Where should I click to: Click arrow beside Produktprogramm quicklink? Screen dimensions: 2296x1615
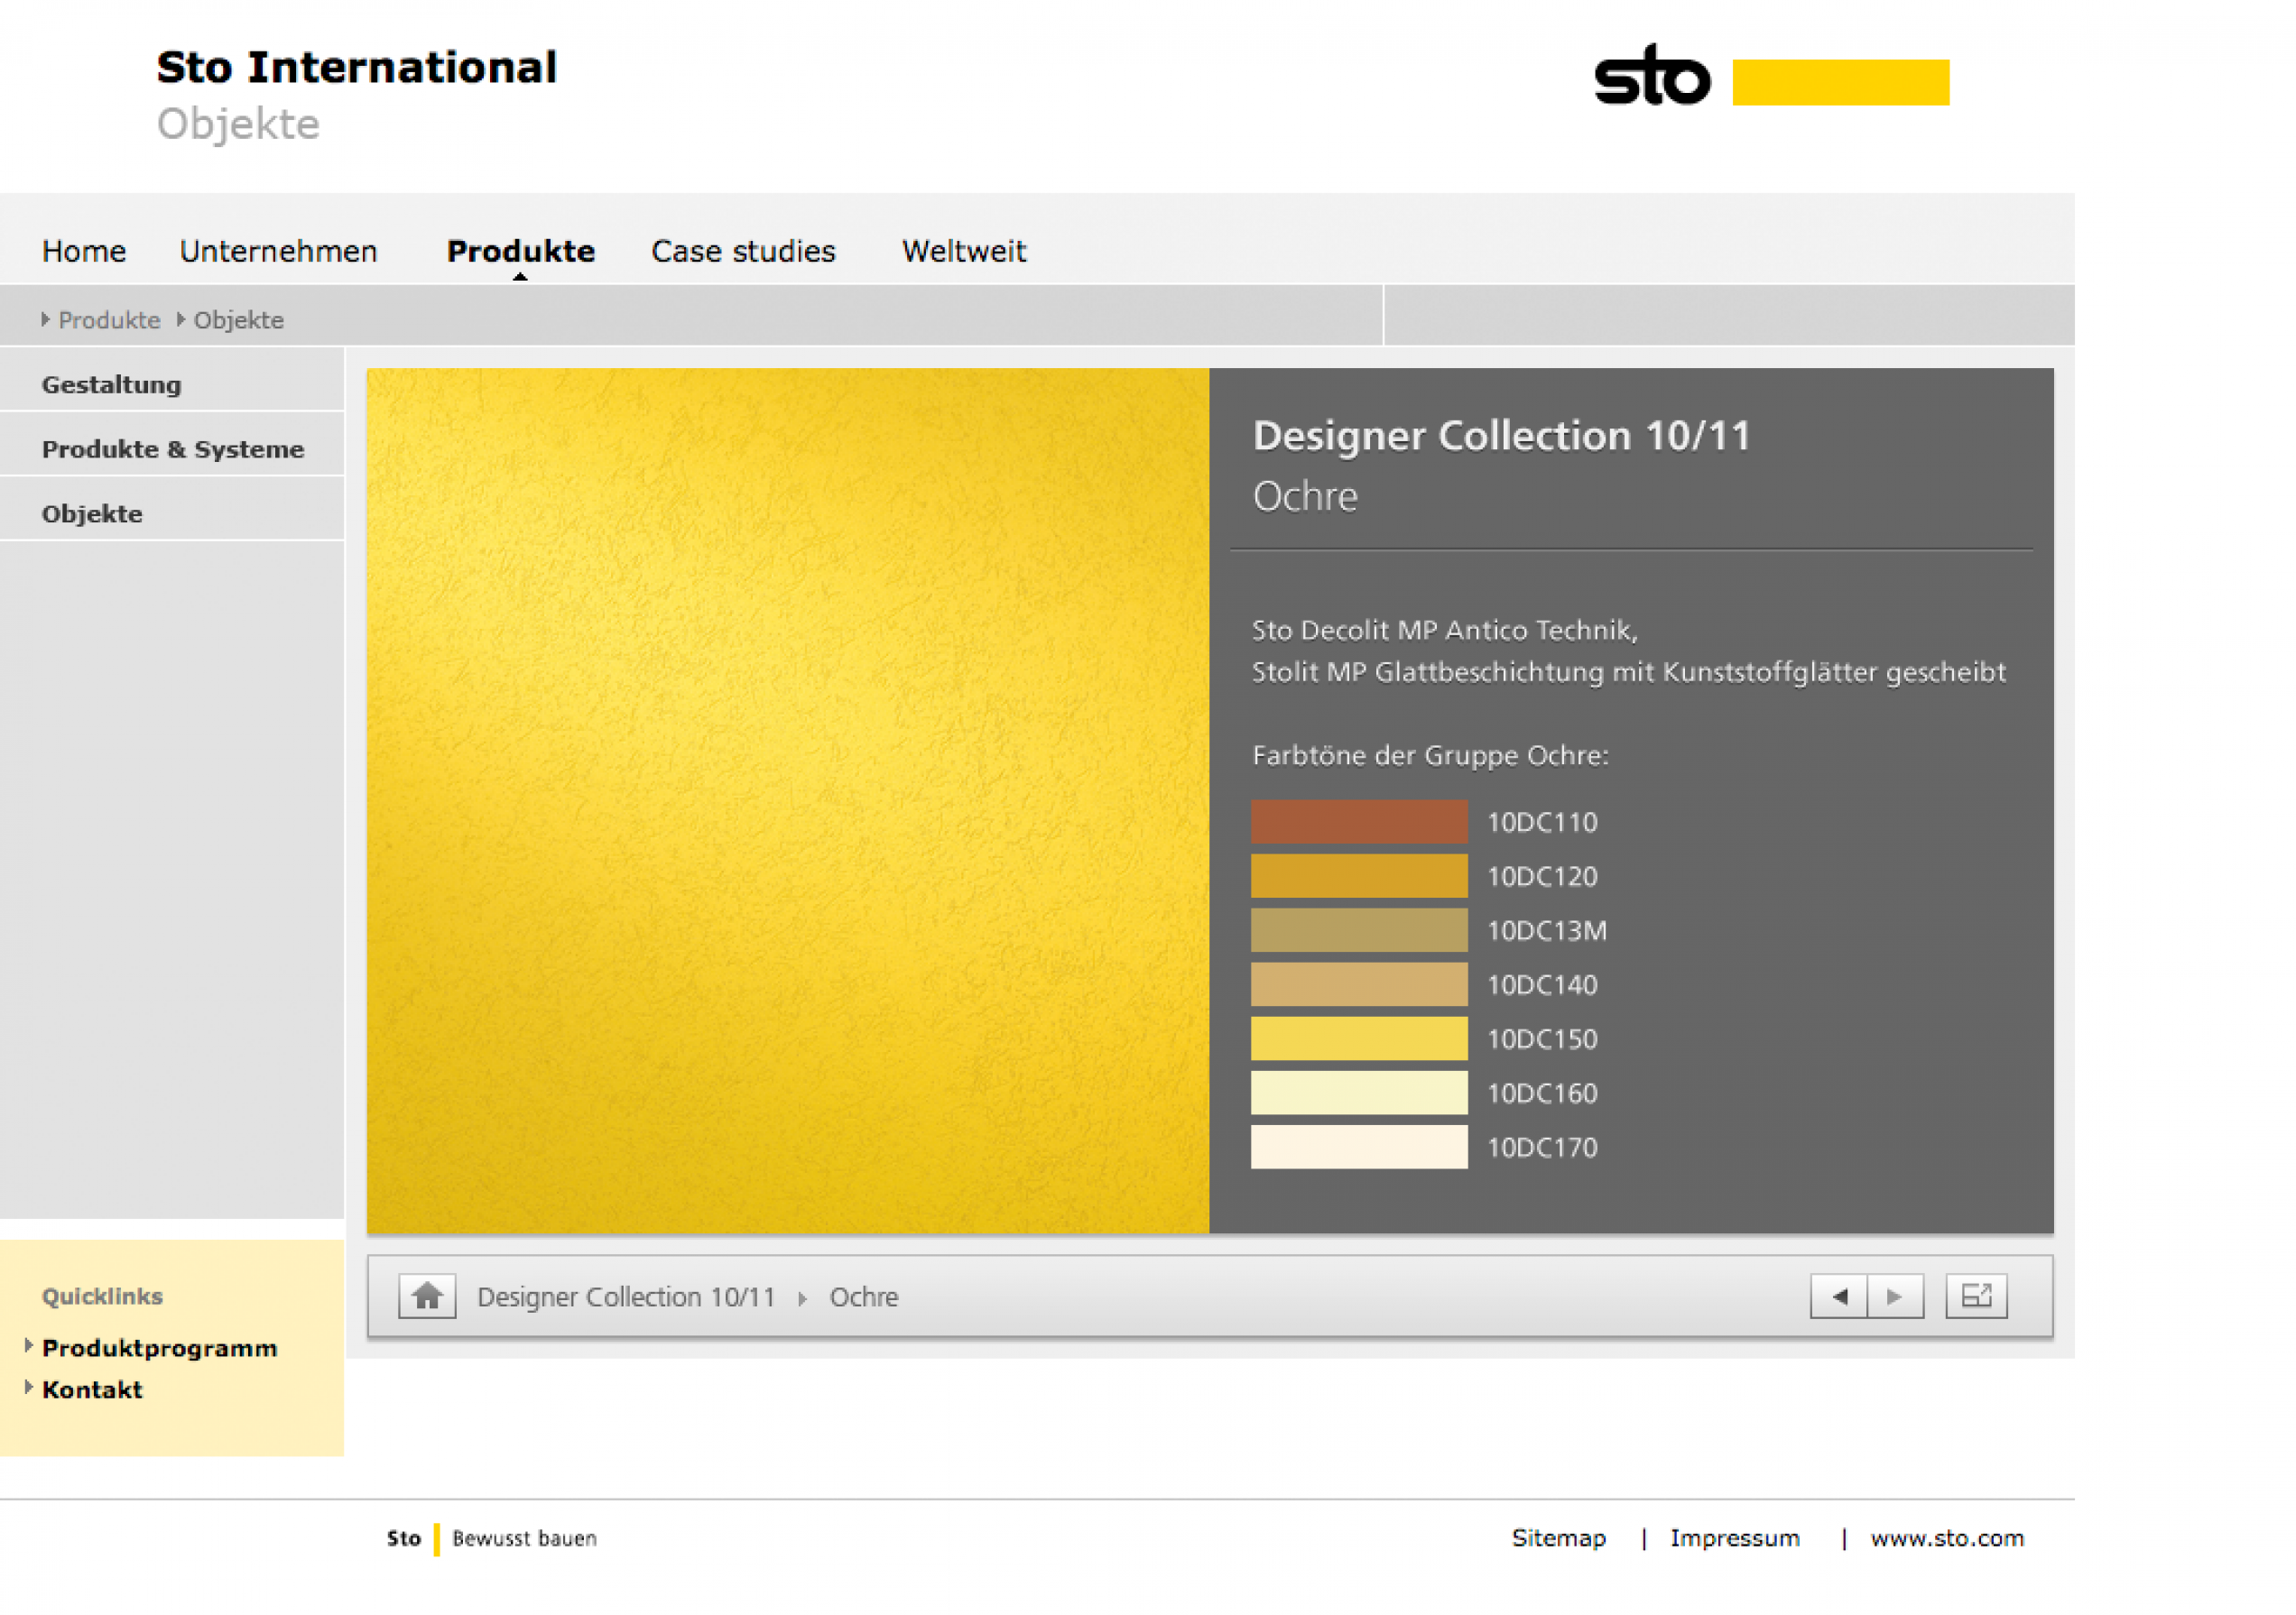tap(29, 1345)
